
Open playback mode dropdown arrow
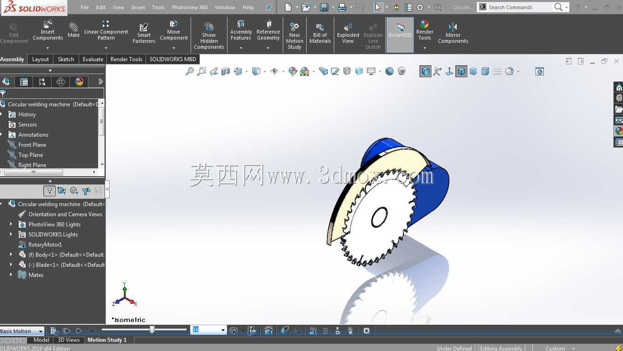coord(242,331)
